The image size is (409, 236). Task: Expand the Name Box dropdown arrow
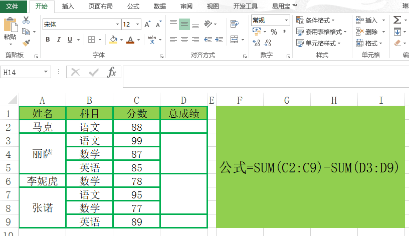click(46, 72)
